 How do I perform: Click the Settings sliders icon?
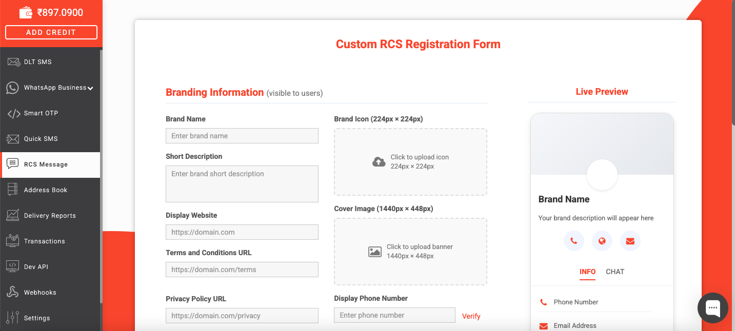(x=13, y=318)
